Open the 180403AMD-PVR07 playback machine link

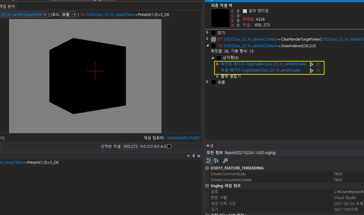(x=183, y=138)
